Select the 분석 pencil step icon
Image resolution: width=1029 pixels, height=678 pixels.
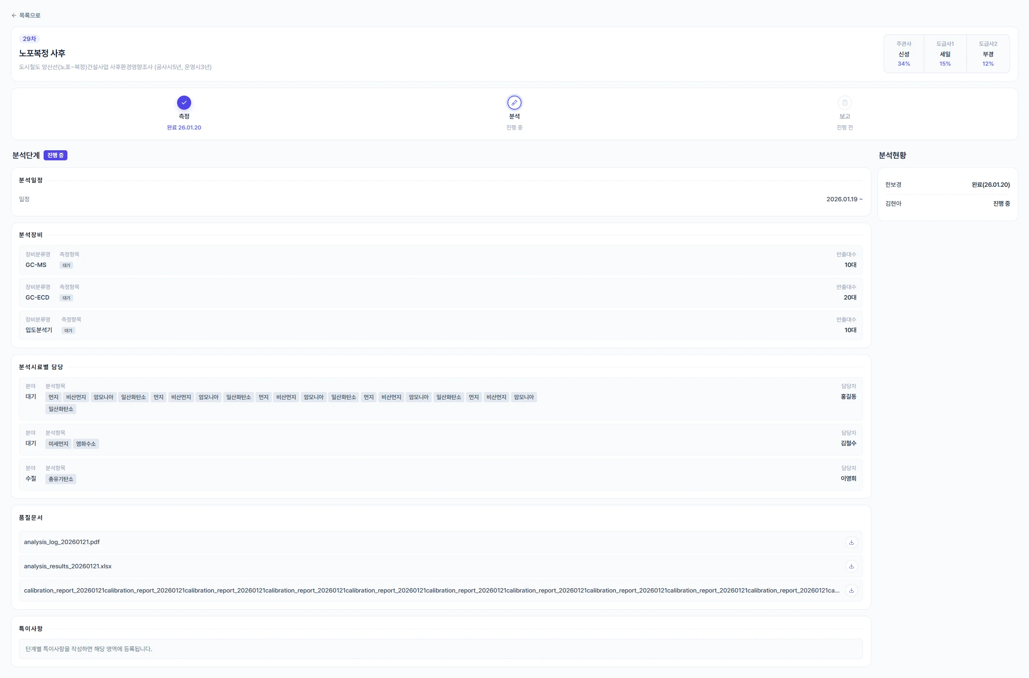(514, 103)
